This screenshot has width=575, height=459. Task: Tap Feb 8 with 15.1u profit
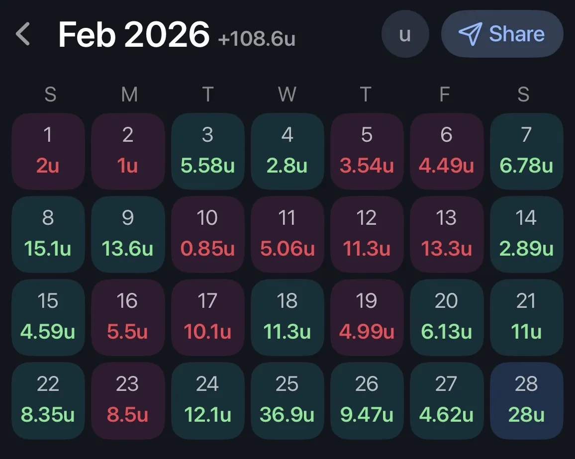point(48,235)
